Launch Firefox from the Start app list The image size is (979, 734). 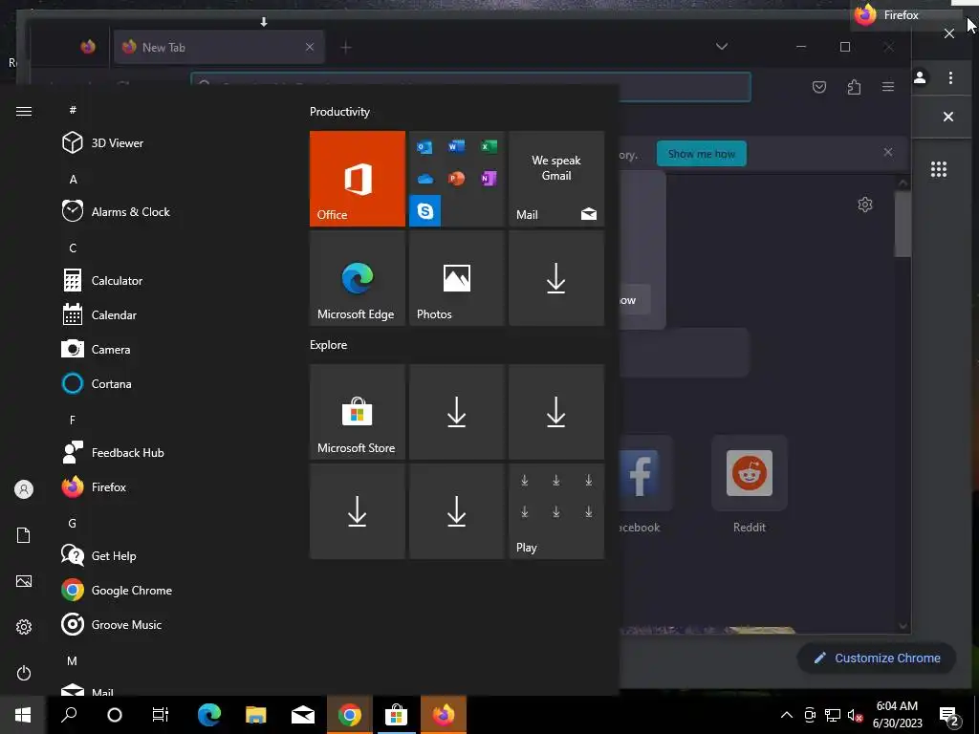(95, 486)
